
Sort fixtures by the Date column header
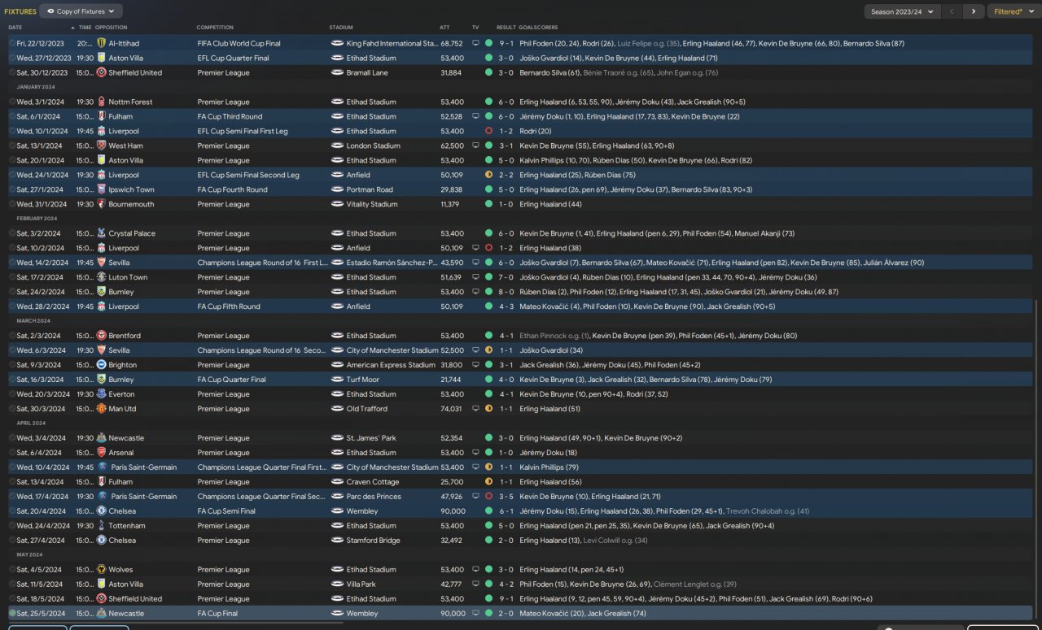pyautogui.click(x=15, y=28)
